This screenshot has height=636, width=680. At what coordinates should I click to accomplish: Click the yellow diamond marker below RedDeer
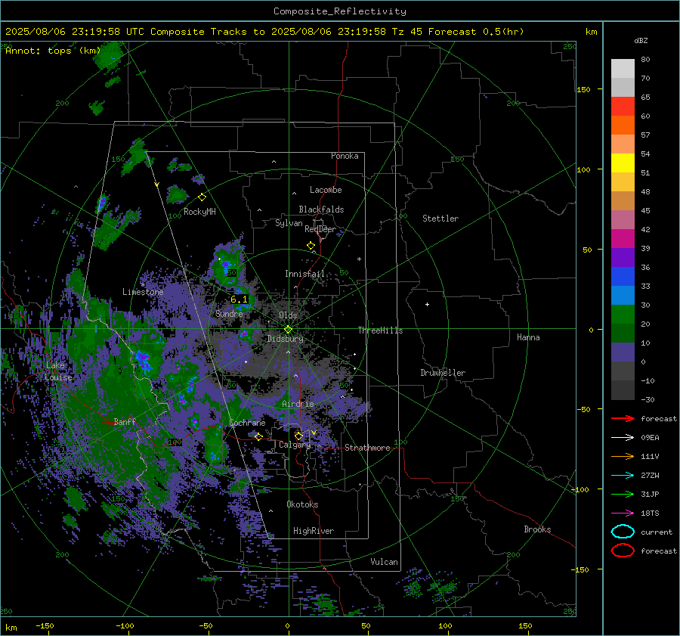(x=311, y=246)
